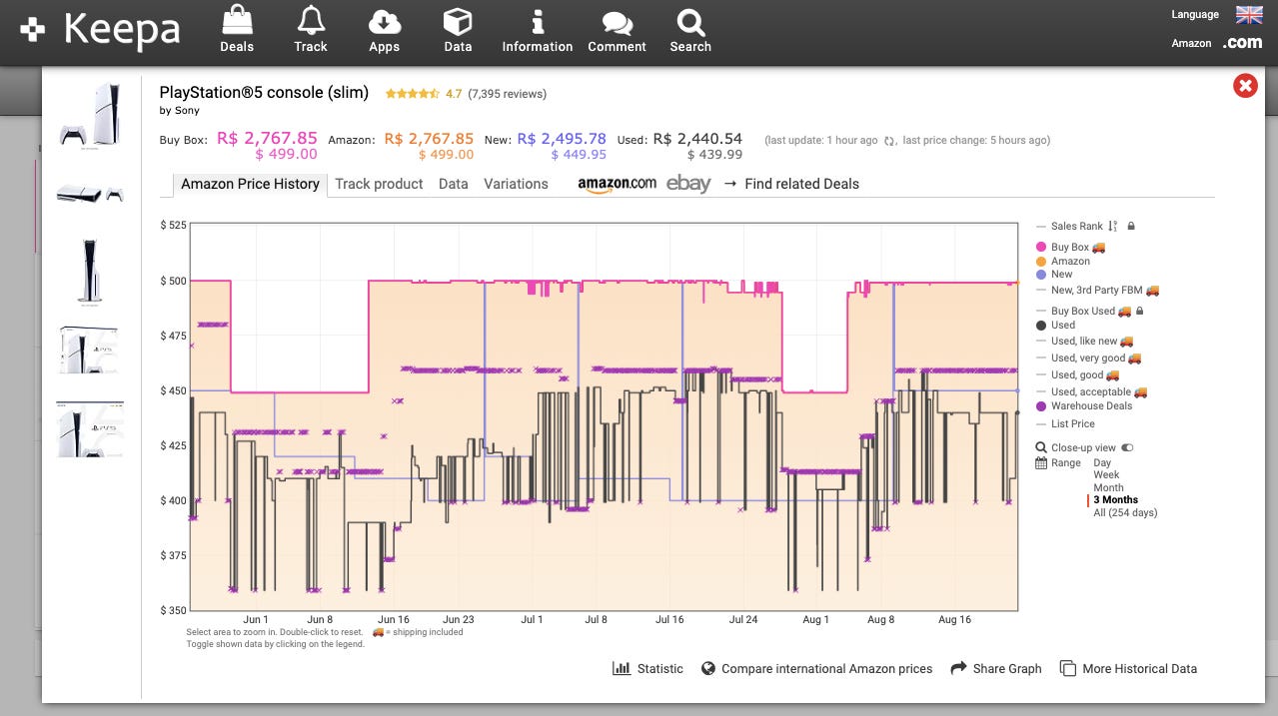The image size is (1278, 716).
Task: Click the star rating icons
Action: coord(412,94)
